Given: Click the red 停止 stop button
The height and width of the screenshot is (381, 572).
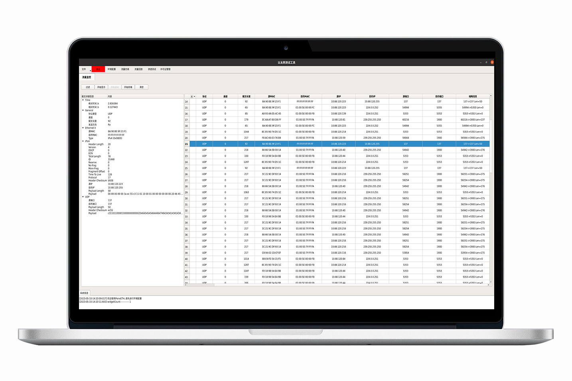Looking at the screenshot, I should [98, 69].
